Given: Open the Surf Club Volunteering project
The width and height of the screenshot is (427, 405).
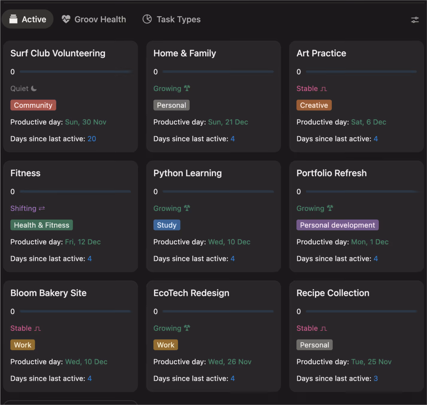Looking at the screenshot, I should (x=58, y=53).
